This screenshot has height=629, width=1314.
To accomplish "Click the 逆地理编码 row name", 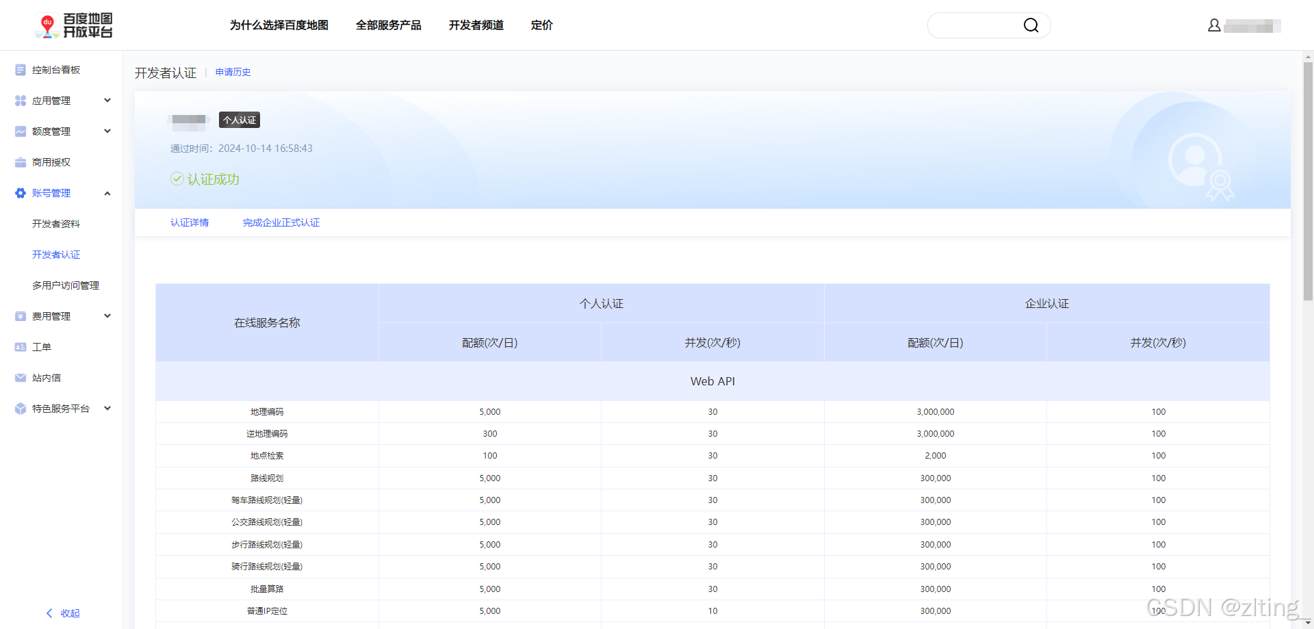I will pos(267,434).
